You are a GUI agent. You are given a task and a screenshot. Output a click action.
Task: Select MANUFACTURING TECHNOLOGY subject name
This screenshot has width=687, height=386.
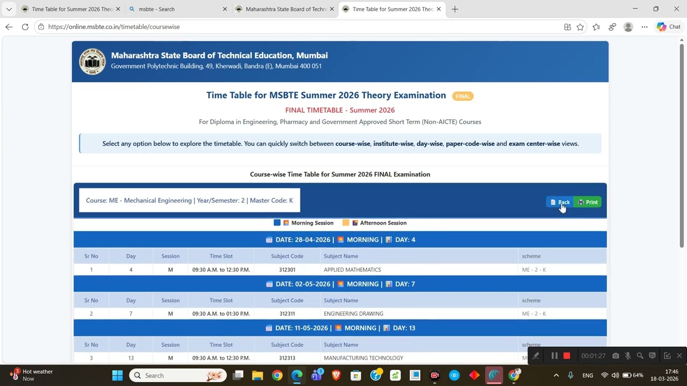pyautogui.click(x=363, y=358)
